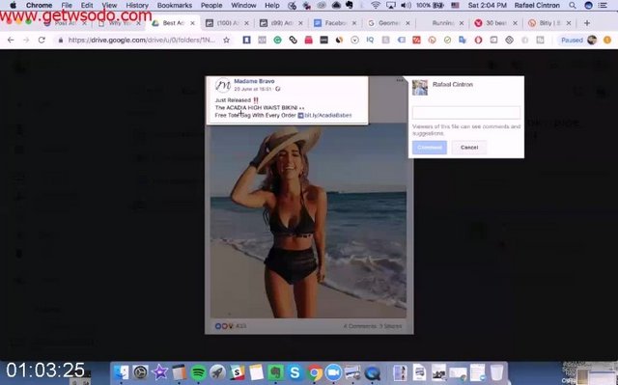
Task: Click the bit.ly/AcadiaBabes link
Action: point(328,116)
